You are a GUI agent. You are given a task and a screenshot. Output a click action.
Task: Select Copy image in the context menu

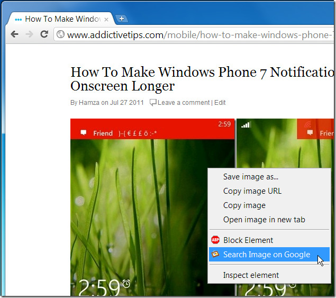(x=269, y=205)
